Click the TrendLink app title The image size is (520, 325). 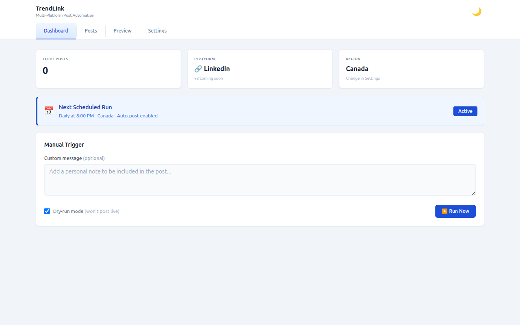click(50, 9)
